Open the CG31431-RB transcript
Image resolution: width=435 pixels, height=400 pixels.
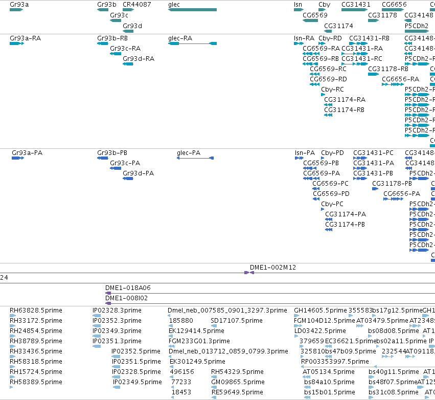[358, 43]
